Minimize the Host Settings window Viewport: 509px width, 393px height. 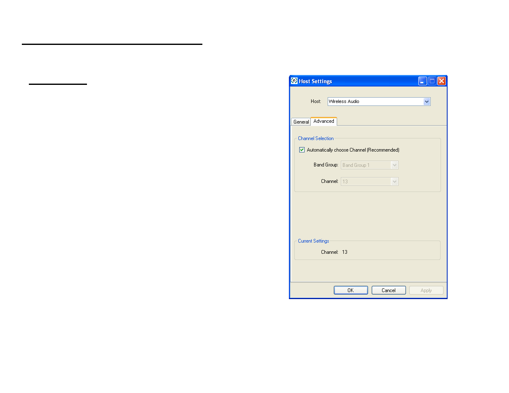pyautogui.click(x=422, y=81)
